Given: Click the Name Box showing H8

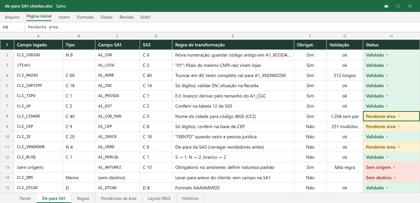Looking at the screenshot, I should (12, 27).
